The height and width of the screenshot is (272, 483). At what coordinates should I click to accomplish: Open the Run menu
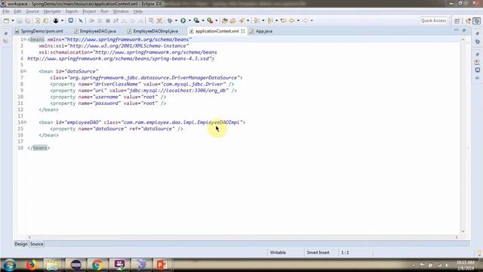pos(104,11)
